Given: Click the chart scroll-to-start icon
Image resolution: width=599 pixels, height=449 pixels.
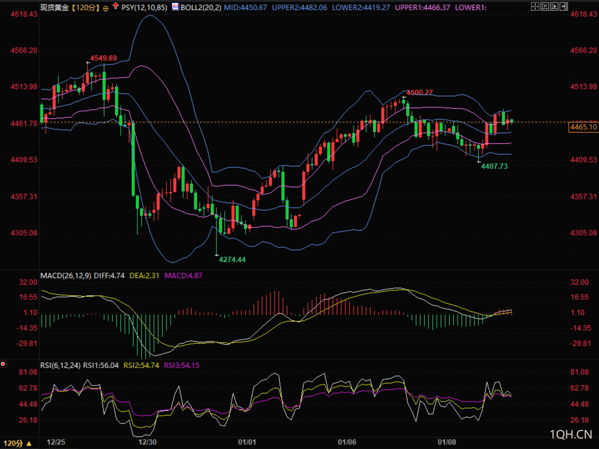Looking at the screenshot, I should point(545,6).
